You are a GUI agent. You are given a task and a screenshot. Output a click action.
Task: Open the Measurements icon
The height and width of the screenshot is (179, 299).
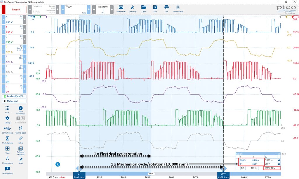[7, 160]
